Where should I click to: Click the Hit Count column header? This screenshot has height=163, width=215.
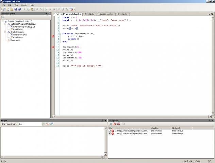(x=182, y=128)
